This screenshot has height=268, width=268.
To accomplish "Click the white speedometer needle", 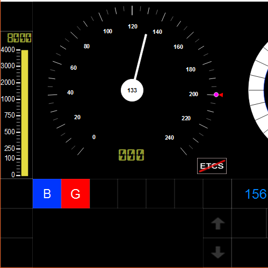I will pos(141,57).
